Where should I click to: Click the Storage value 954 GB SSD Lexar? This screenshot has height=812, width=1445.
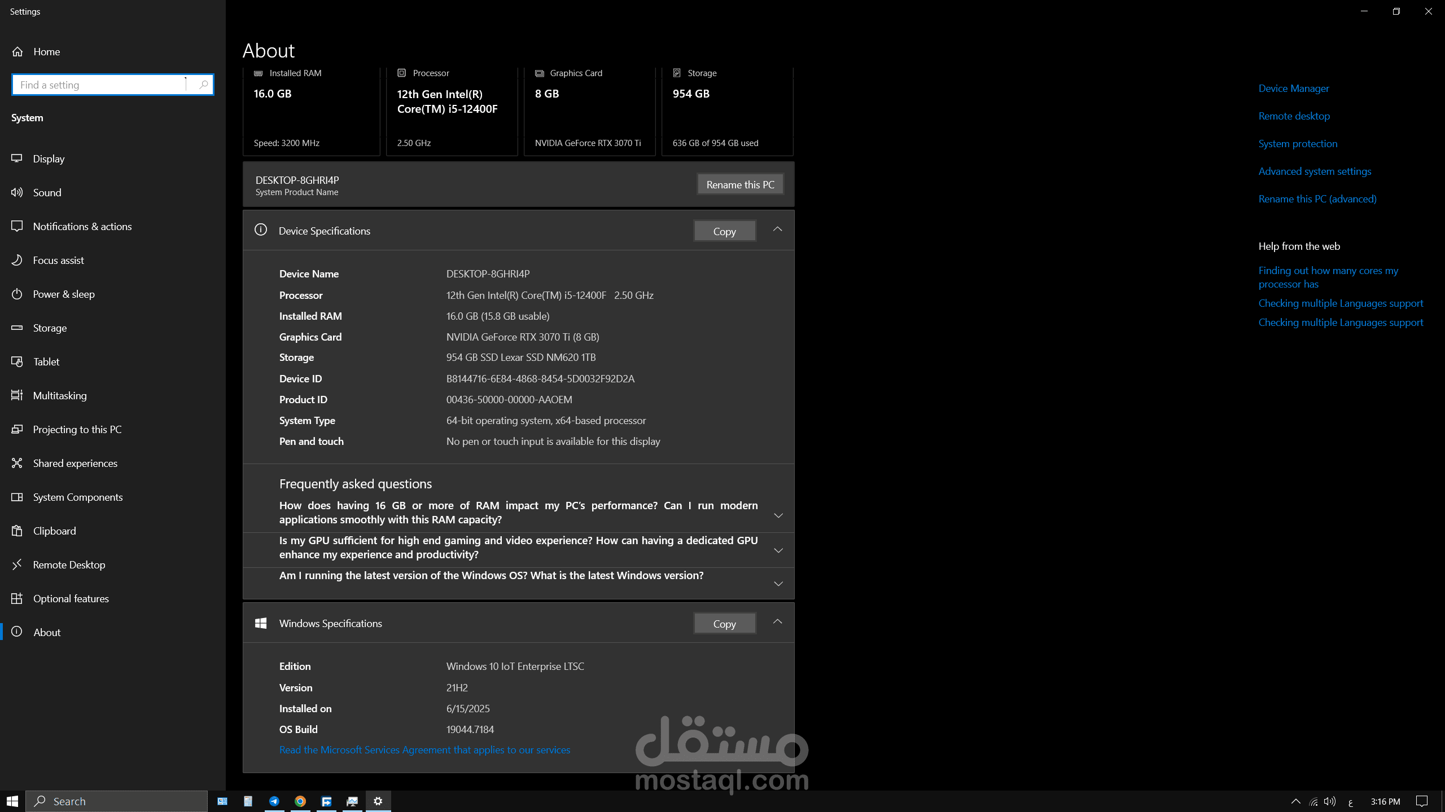point(521,358)
